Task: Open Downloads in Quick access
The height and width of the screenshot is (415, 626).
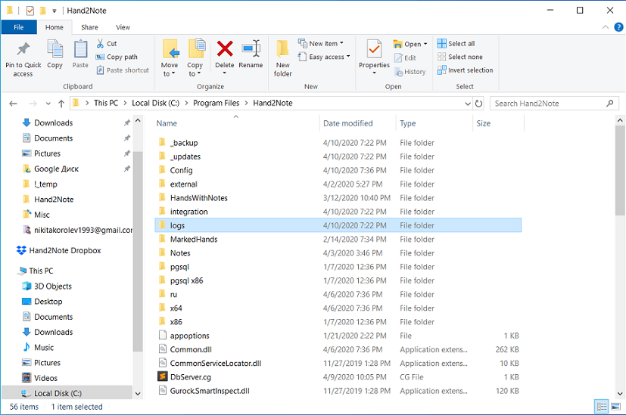Action: click(54, 122)
